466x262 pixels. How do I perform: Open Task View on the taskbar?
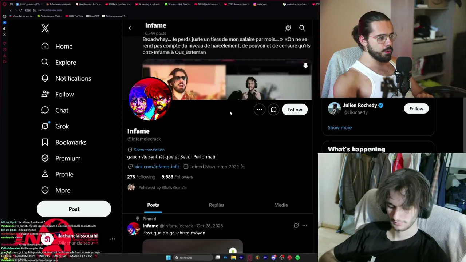pyautogui.click(x=217, y=258)
